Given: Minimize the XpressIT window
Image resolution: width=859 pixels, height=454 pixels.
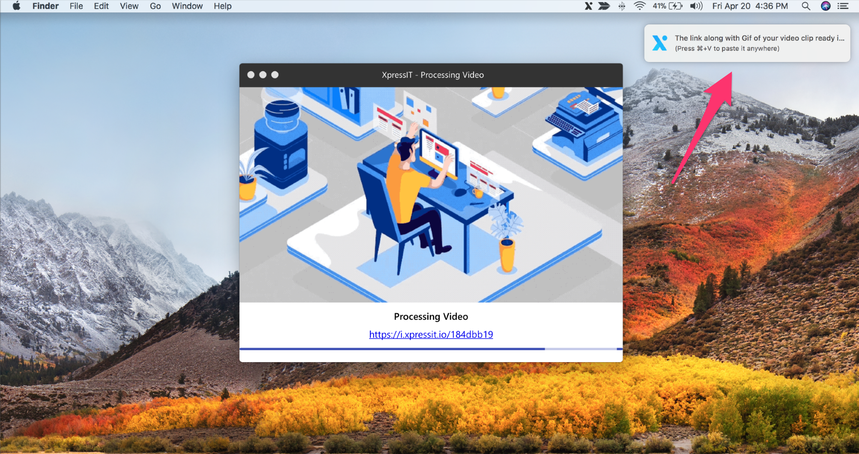Looking at the screenshot, I should [x=263, y=75].
